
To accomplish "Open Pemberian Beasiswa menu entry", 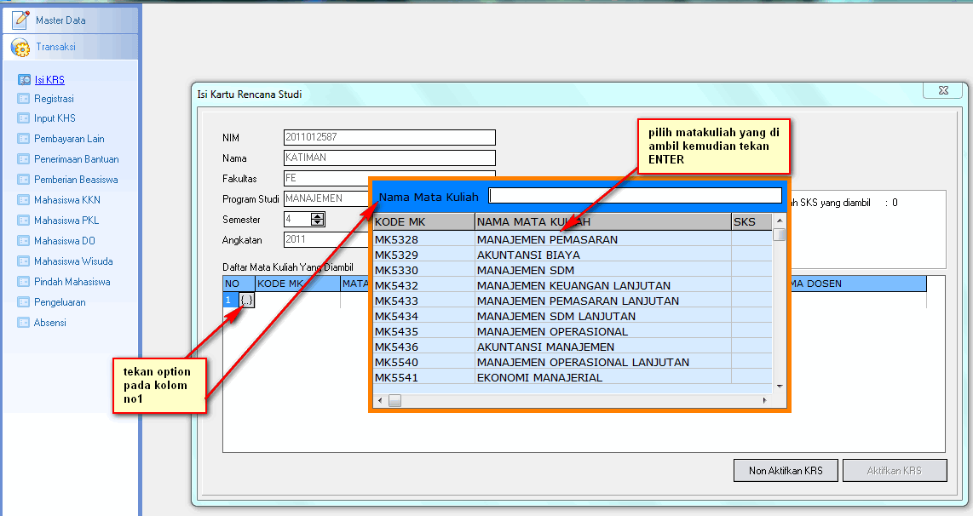I will click(76, 180).
